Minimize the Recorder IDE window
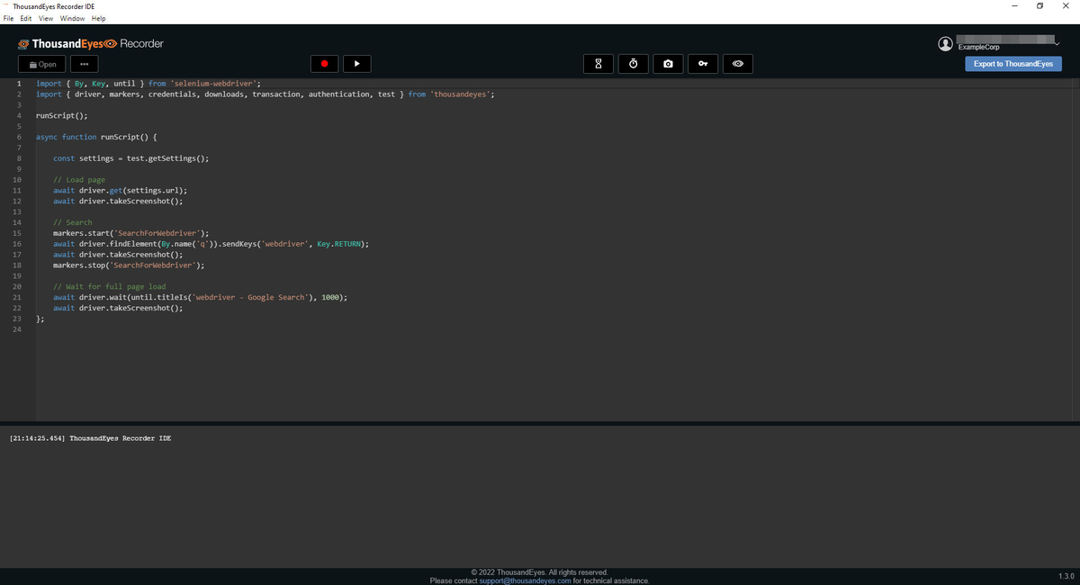Screen dimensions: 1080x585 click(1015, 6)
